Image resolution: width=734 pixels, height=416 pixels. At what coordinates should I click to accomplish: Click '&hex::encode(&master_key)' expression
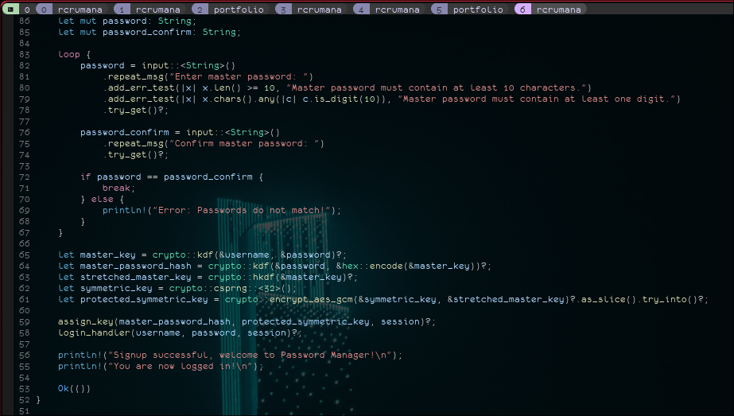406,266
